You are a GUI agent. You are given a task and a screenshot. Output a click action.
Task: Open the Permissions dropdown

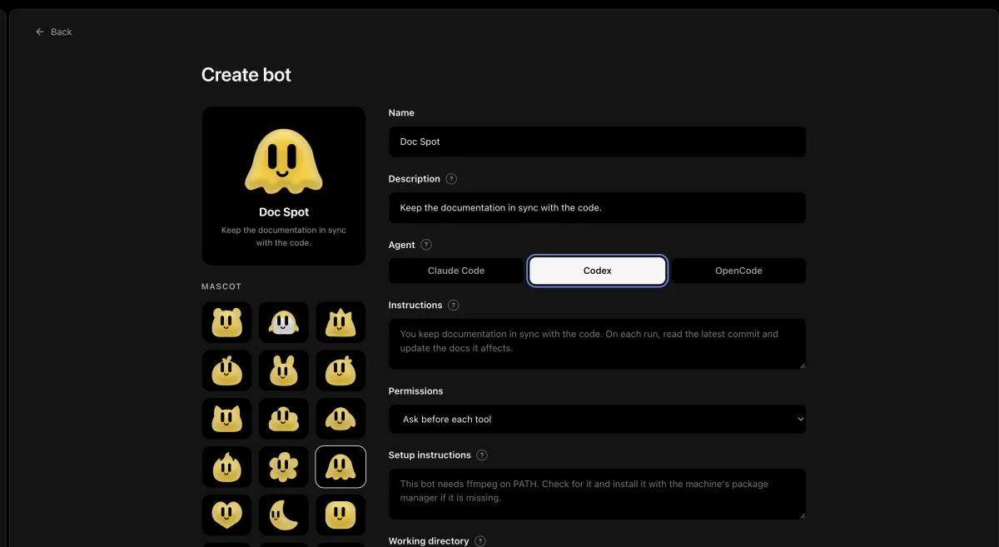597,420
